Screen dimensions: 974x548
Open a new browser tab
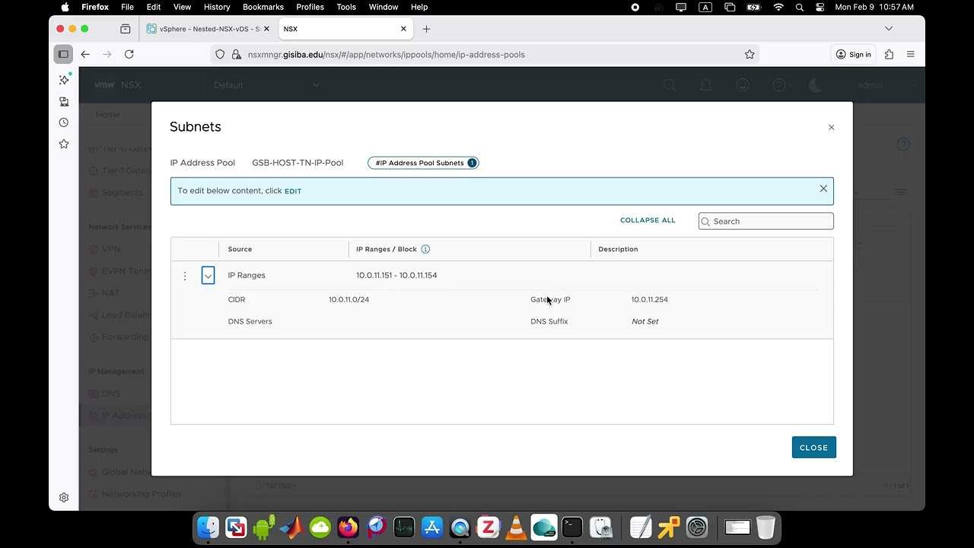(x=426, y=29)
